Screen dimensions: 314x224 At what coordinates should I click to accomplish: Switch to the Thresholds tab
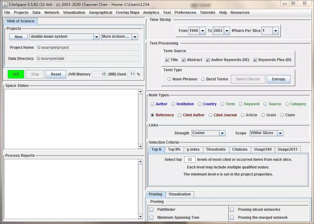pyautogui.click(x=216, y=149)
